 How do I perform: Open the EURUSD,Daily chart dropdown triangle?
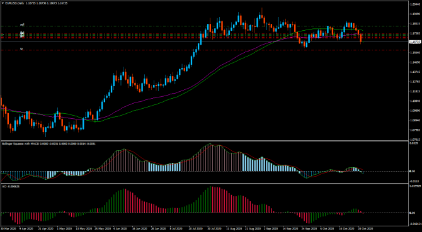[x=3, y=3]
